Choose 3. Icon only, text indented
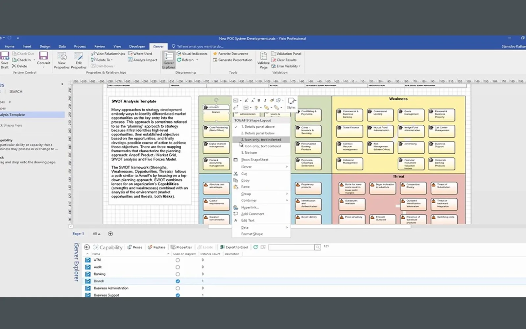The width and height of the screenshot is (526, 329). pyautogui.click(x=261, y=139)
